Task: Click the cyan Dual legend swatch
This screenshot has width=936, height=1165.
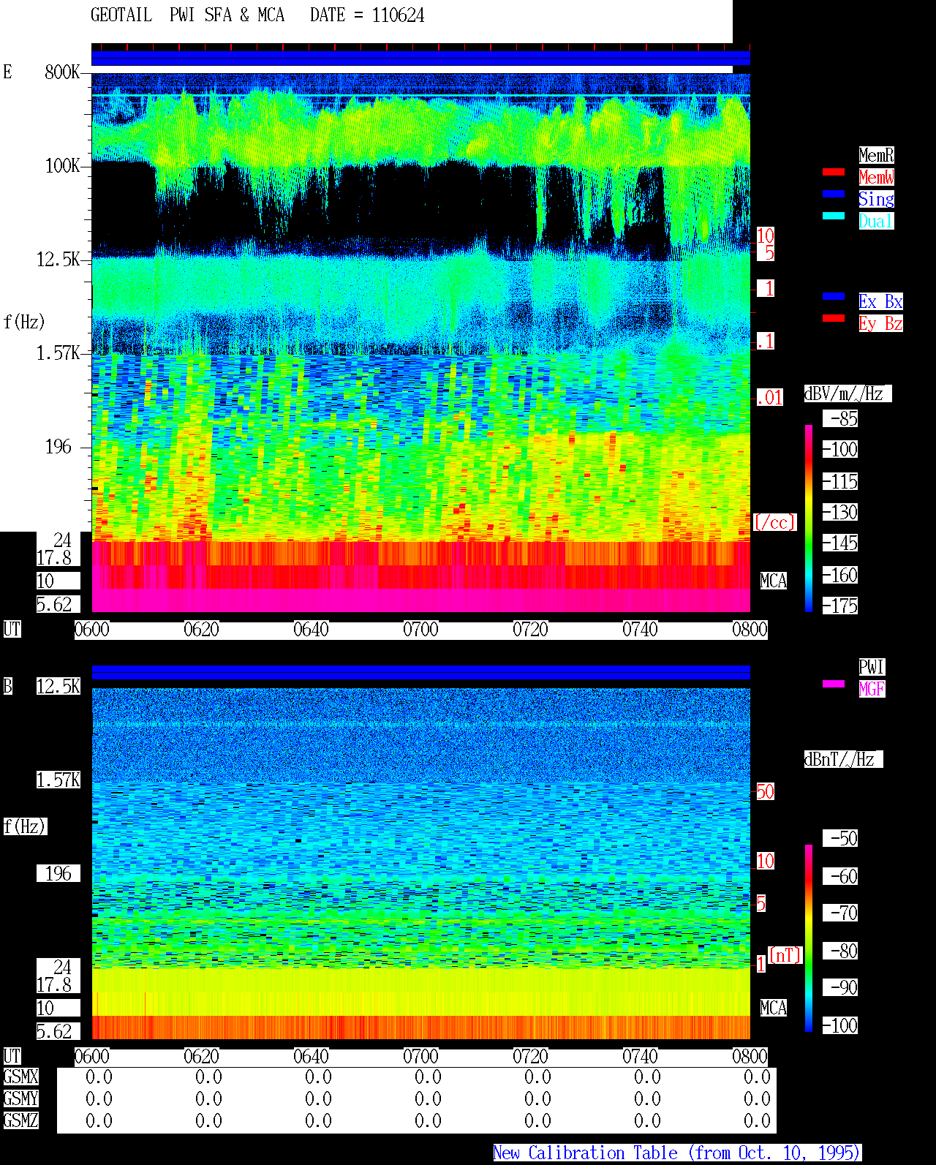Action: coord(834,216)
